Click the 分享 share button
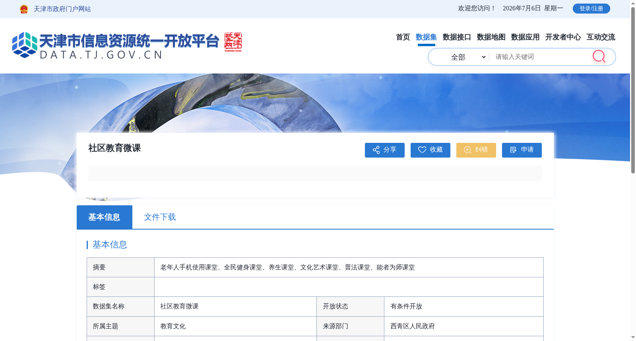Viewport: 636px width, 341px height. pos(384,150)
